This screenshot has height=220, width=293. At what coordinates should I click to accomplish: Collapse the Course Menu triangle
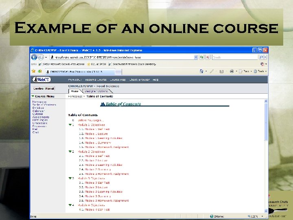click(33, 96)
